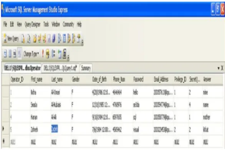Click the Date_of_Birth column header
Image resolution: width=225 pixels, height=150 pixels.
102,79
